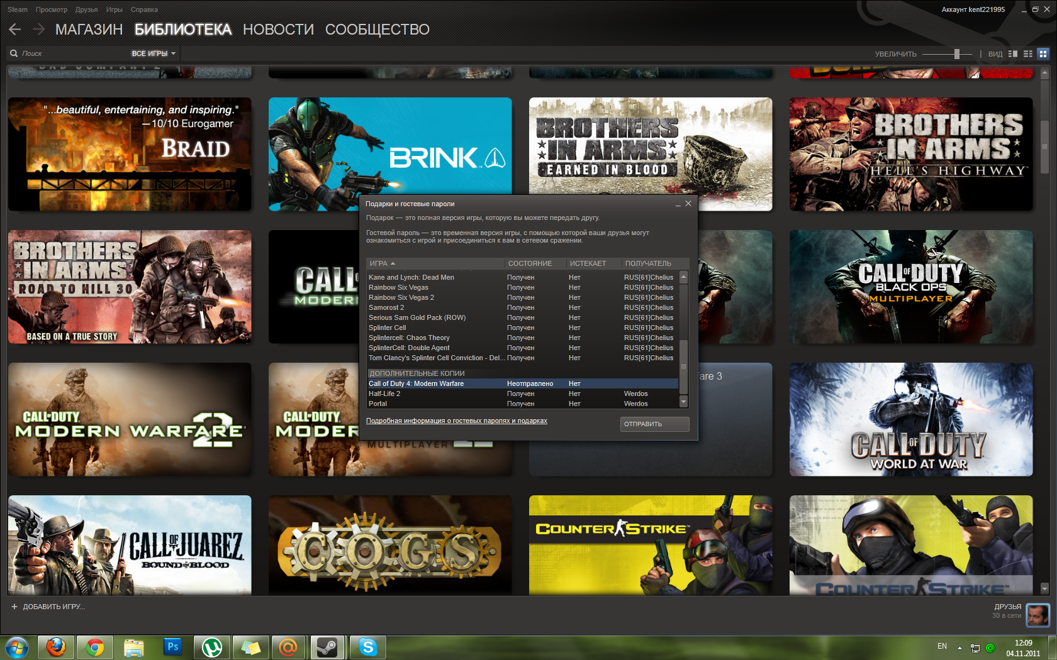
Task: Click the gift list scroll-up arrow
Action: click(x=683, y=277)
